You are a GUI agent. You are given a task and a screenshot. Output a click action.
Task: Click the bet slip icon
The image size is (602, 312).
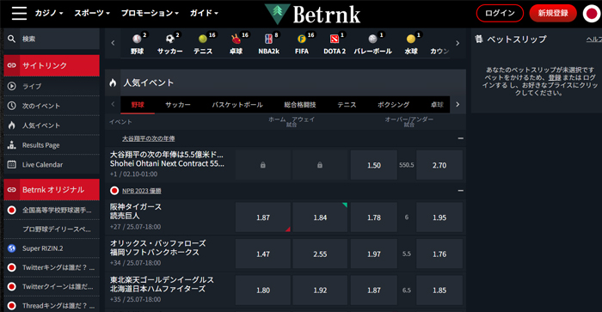(478, 40)
